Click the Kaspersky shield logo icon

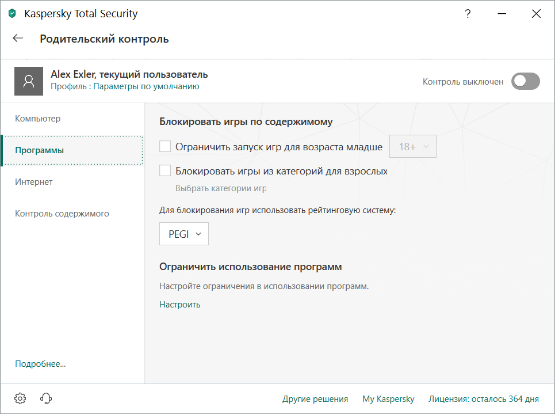tap(13, 14)
